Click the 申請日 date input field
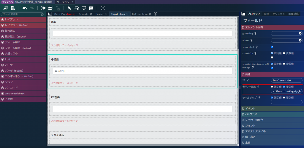Viewport: 304px width, 148px height. [142, 71]
